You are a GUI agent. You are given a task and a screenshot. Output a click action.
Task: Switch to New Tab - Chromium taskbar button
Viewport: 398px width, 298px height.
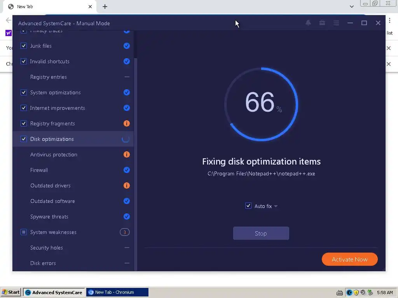(117, 292)
